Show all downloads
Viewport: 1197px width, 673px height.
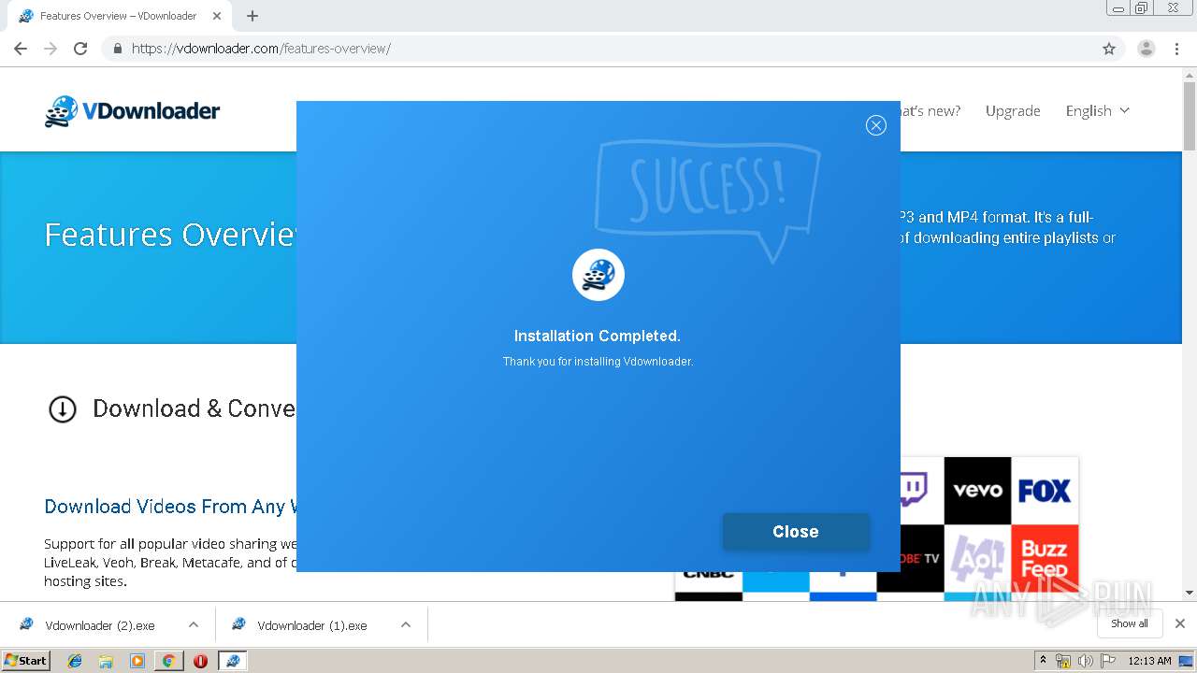click(x=1130, y=623)
